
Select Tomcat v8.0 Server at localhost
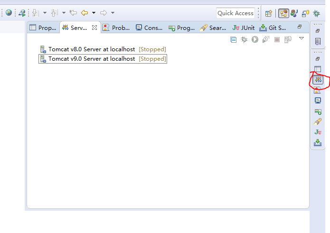103,49
